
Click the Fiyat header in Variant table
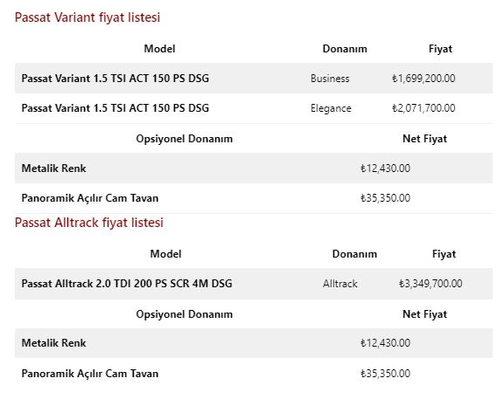pyautogui.click(x=440, y=49)
